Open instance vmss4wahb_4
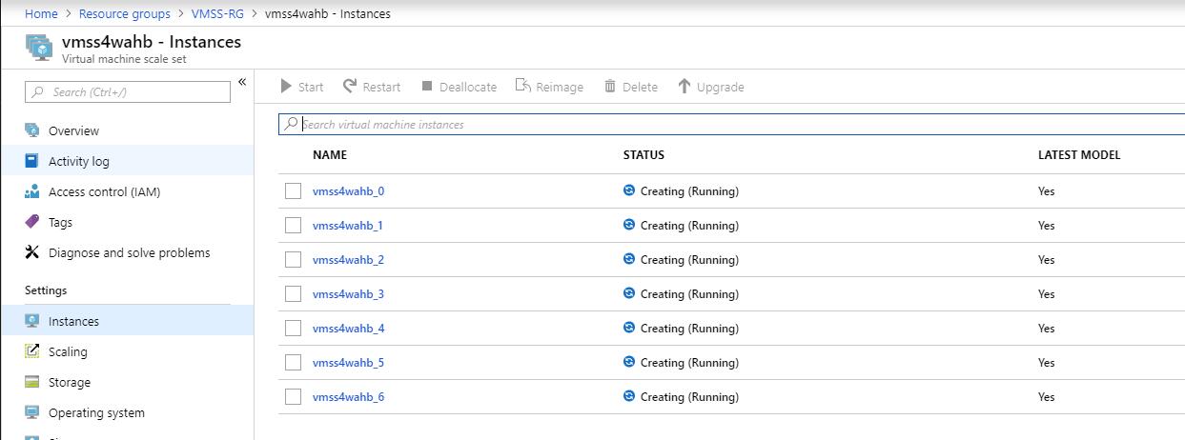Screen dimensions: 1185x440 [x=348, y=328]
